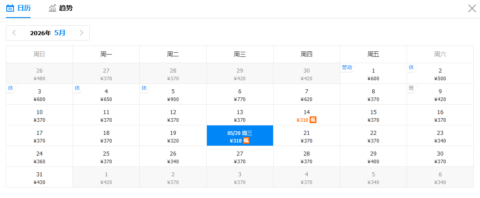Select April 26 priced at ¥480
The image size is (480, 198).
[x=40, y=74]
